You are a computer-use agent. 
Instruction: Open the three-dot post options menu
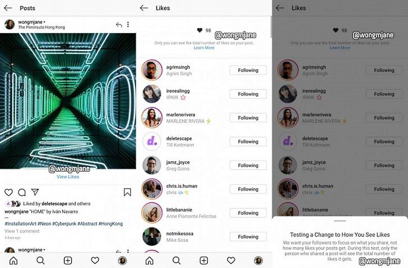pyautogui.click(x=128, y=24)
